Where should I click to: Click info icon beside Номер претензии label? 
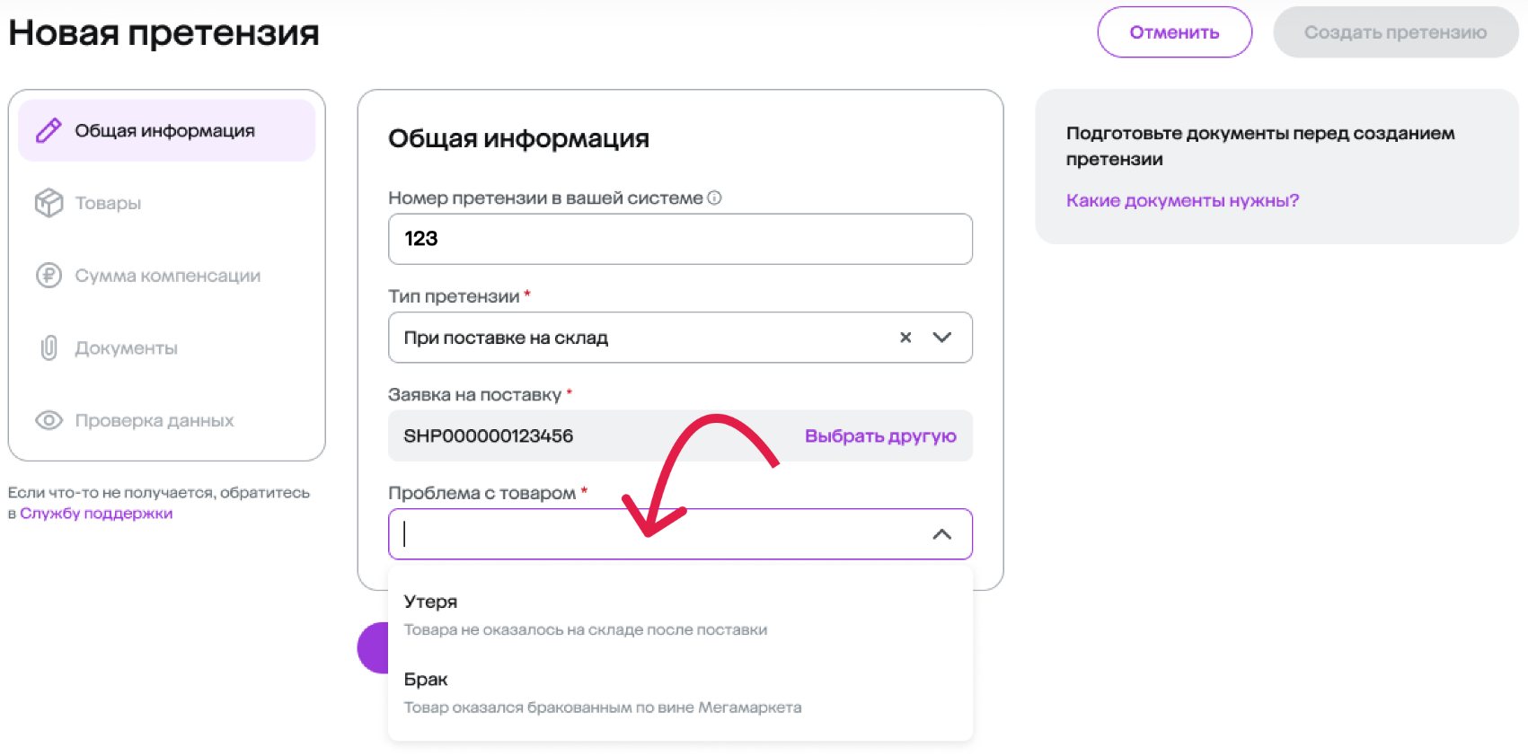pos(714,198)
